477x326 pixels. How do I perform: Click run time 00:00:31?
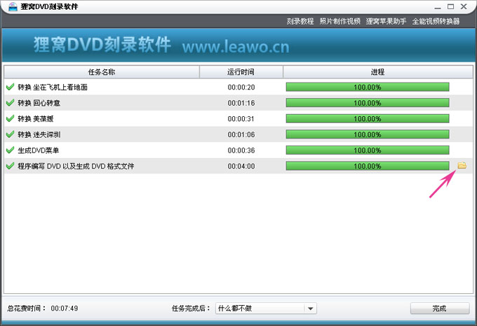241,119
